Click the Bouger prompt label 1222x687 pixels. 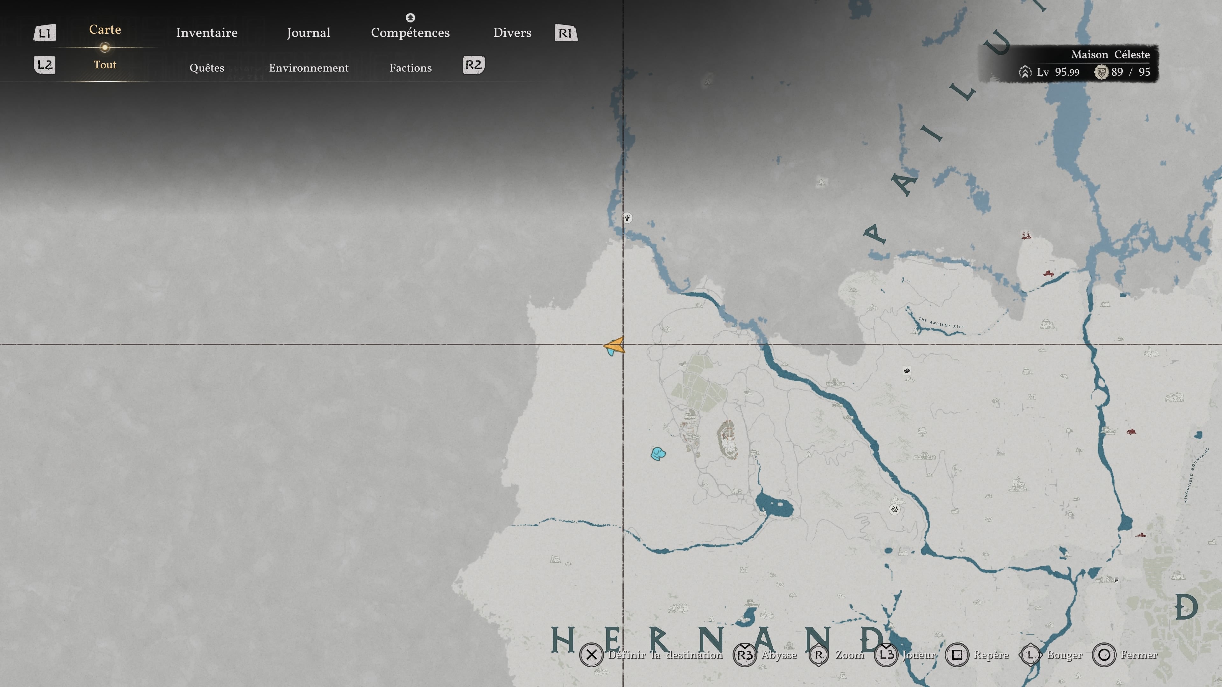pyautogui.click(x=1064, y=655)
